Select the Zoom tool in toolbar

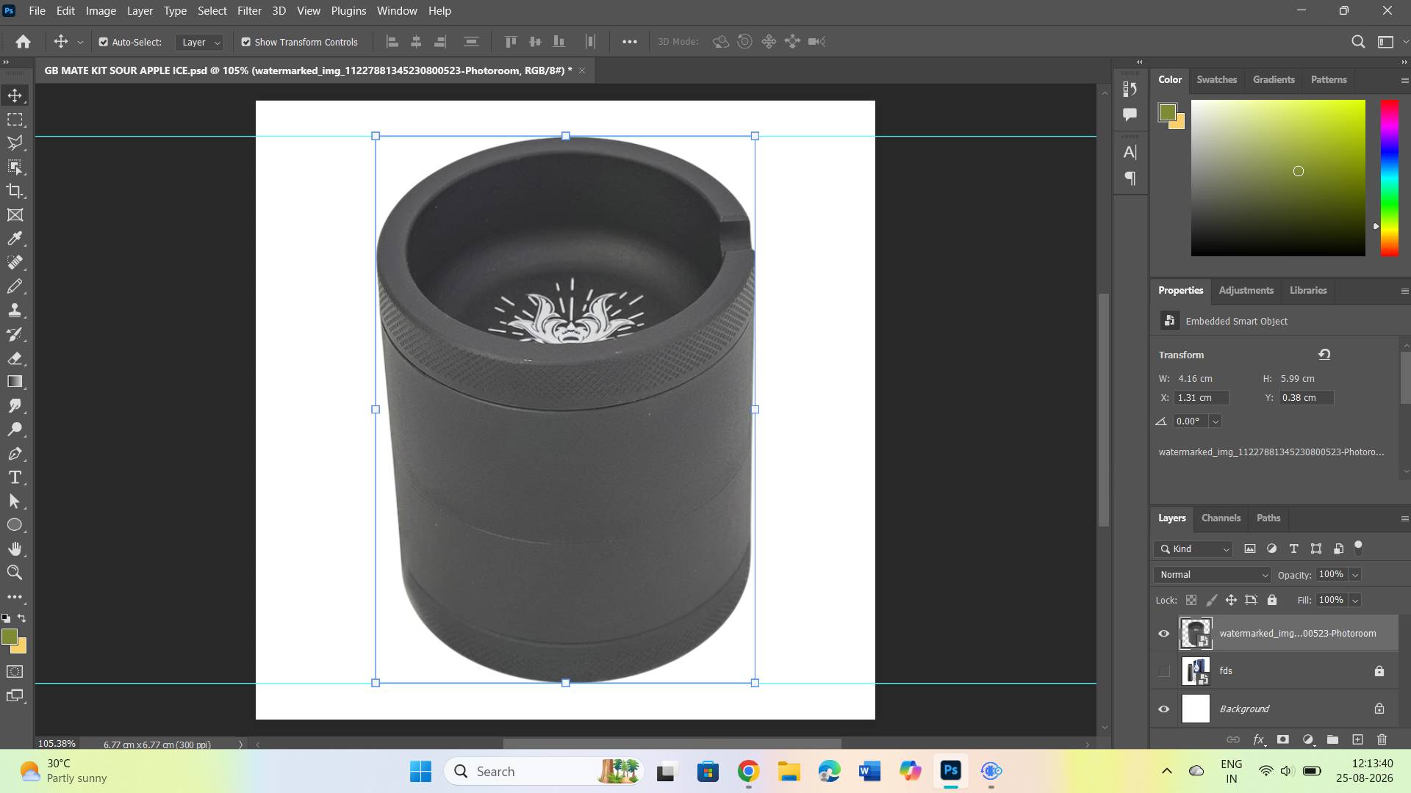(15, 573)
